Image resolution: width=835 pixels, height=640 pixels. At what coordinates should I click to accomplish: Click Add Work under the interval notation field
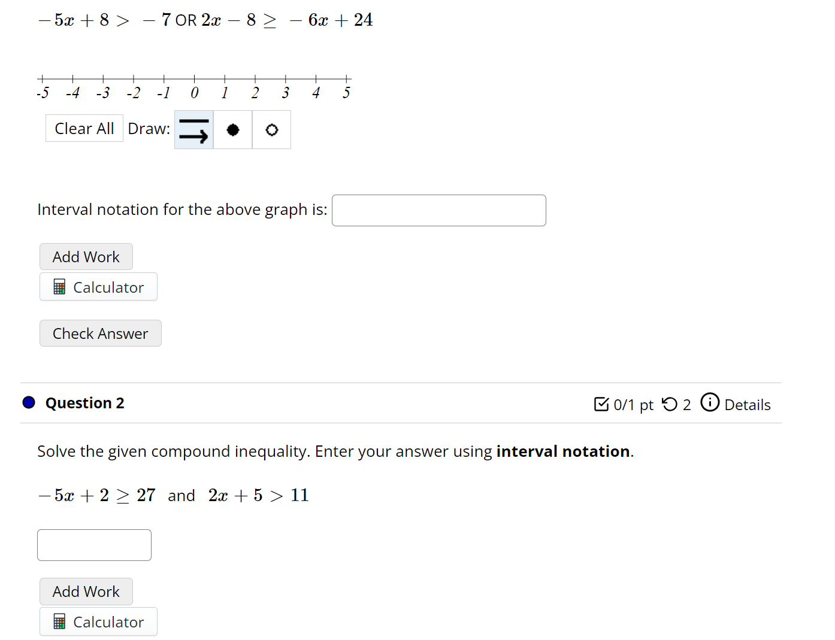pos(86,256)
